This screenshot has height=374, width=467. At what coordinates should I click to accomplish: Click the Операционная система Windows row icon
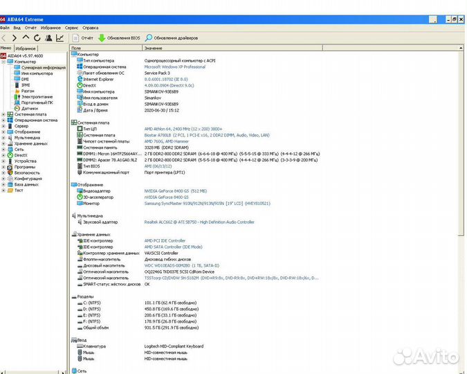(80, 66)
